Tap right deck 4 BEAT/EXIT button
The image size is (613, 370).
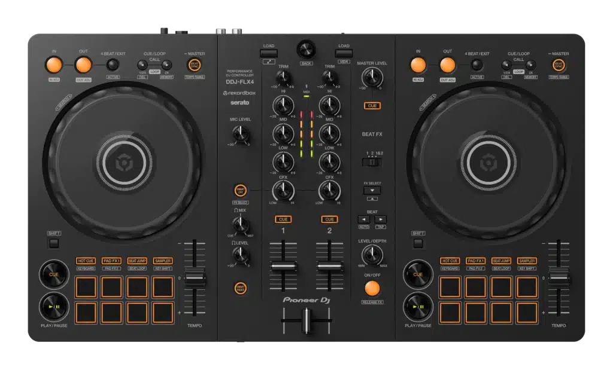pyautogui.click(x=477, y=65)
